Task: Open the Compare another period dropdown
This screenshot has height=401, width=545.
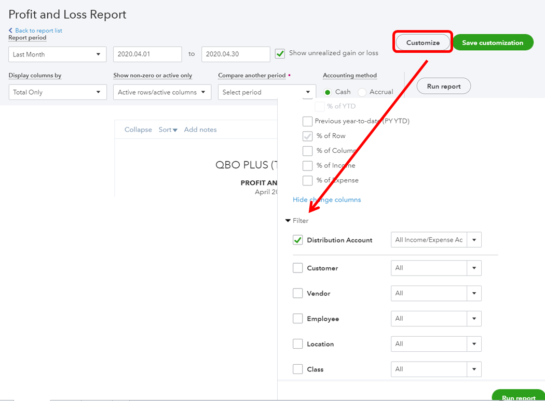Action: (x=267, y=92)
